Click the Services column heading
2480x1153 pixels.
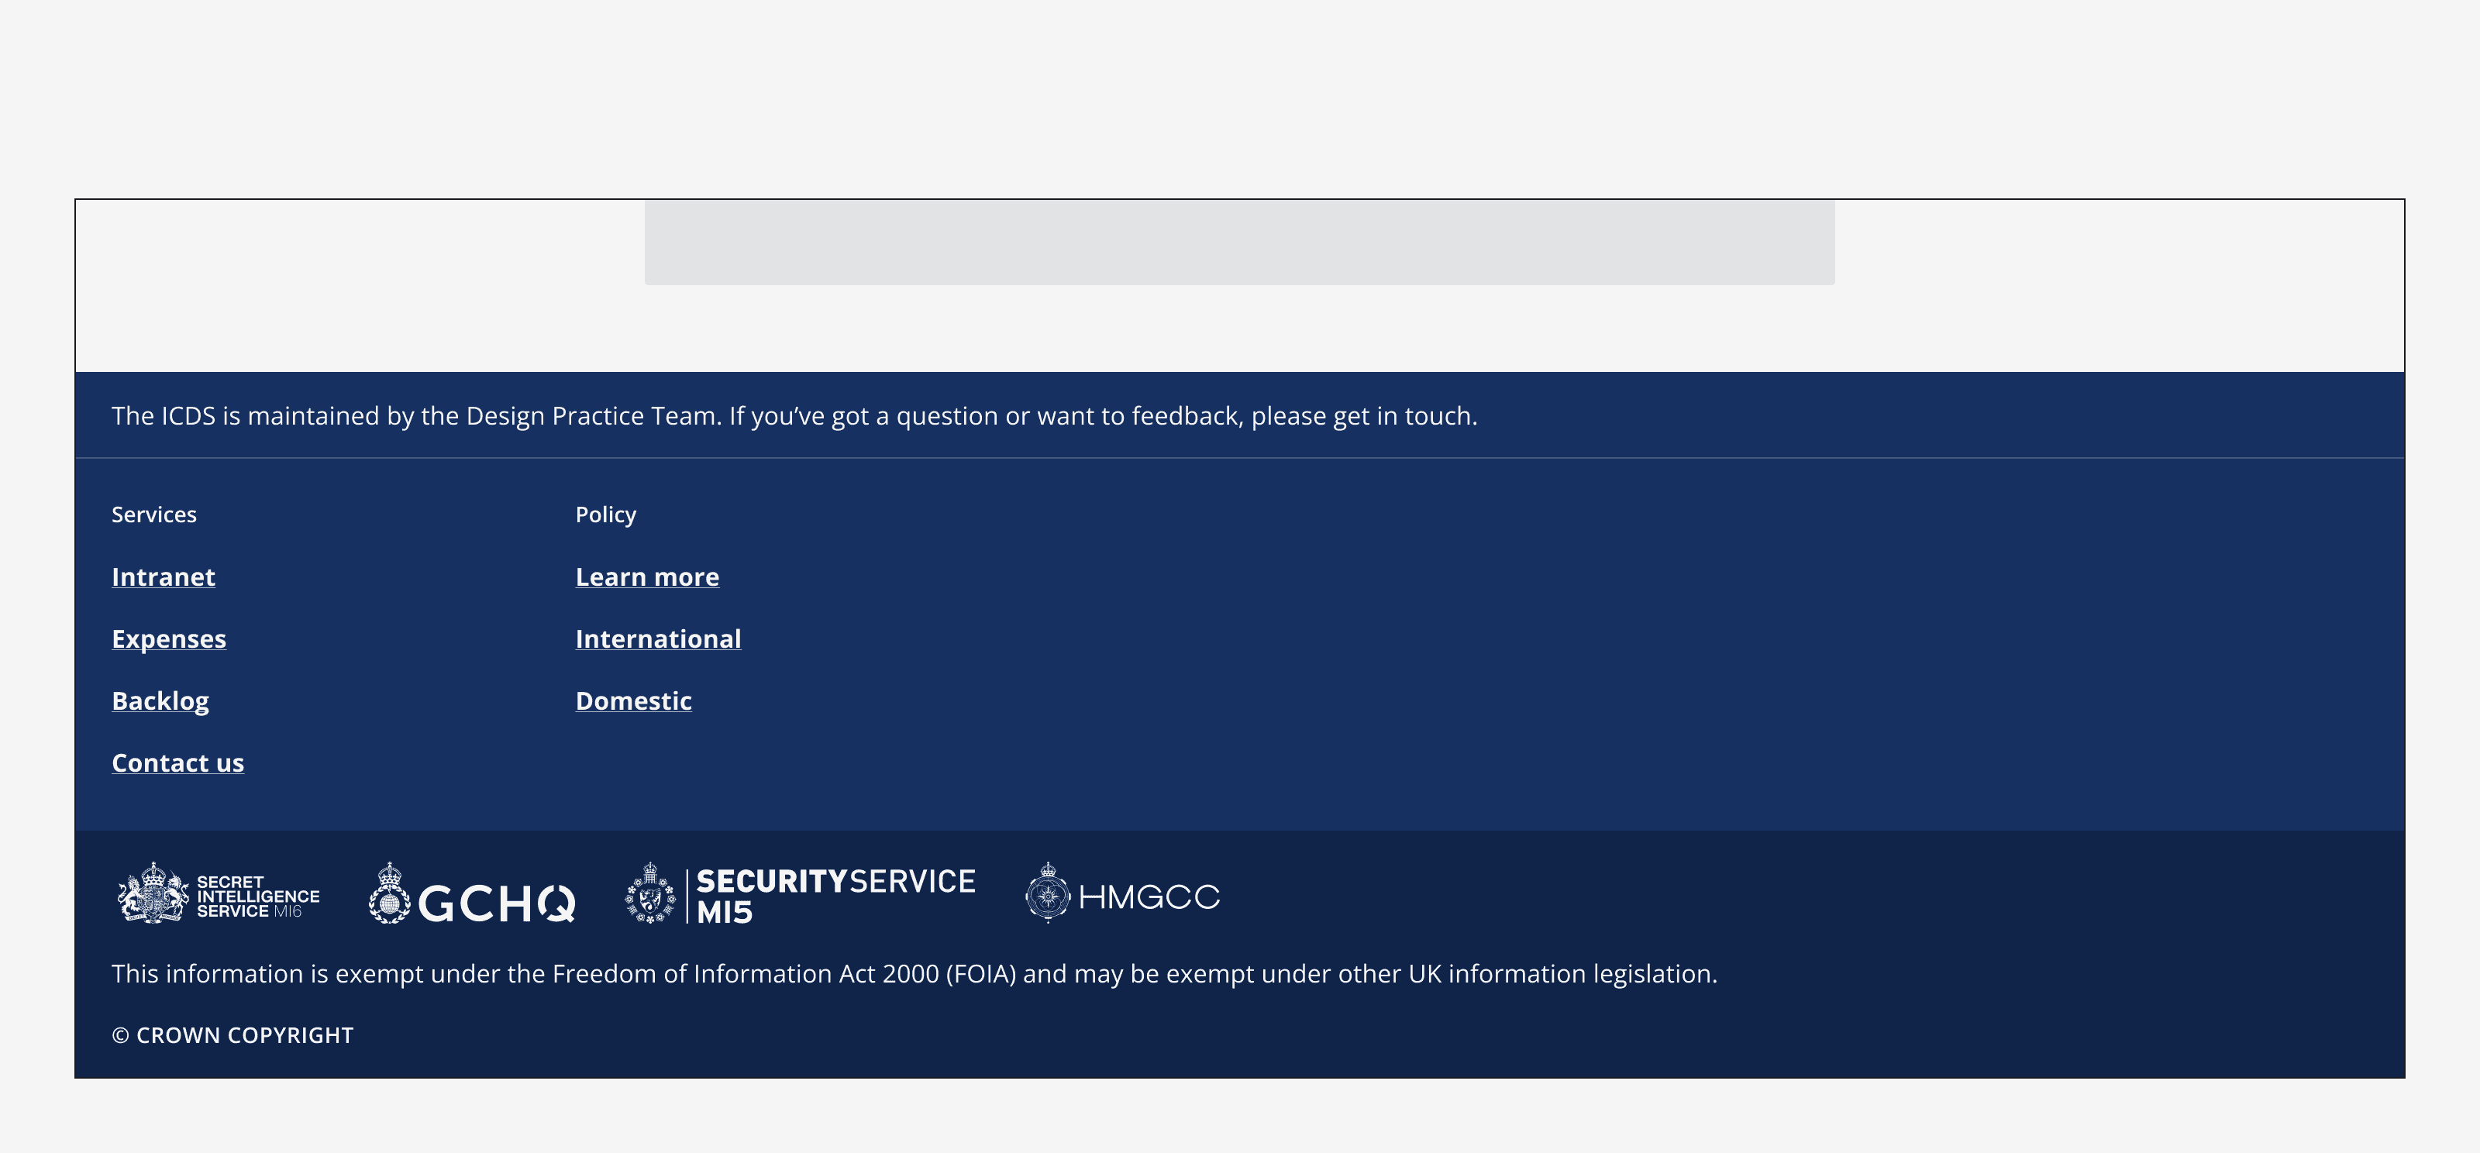pos(155,514)
